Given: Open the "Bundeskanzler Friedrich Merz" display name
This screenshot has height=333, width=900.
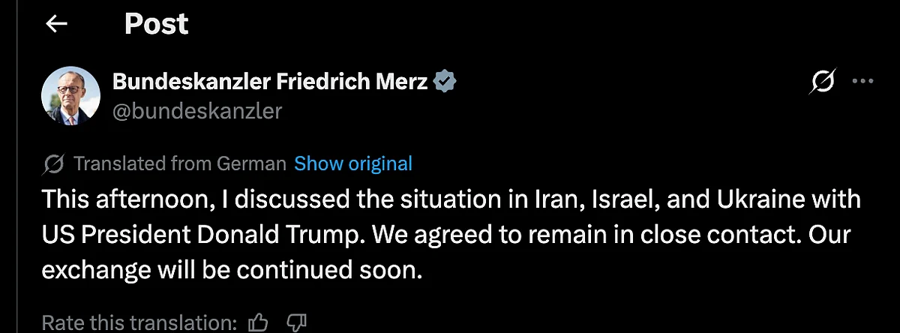Looking at the screenshot, I should coord(270,82).
